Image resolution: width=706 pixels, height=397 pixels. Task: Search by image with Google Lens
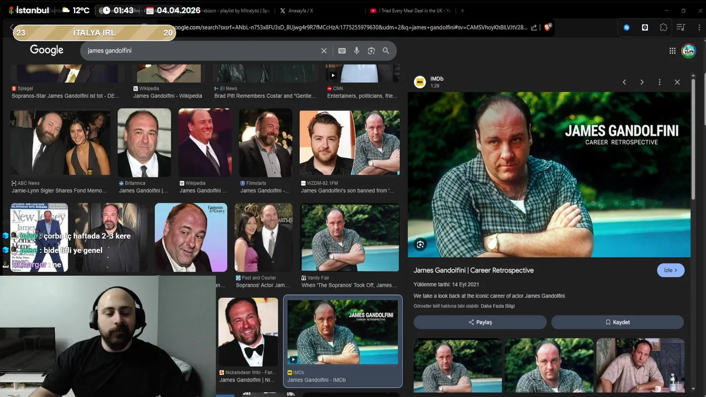point(371,51)
